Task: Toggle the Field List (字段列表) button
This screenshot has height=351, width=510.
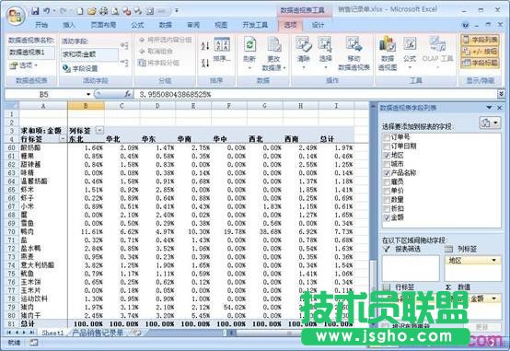Action: [480, 41]
